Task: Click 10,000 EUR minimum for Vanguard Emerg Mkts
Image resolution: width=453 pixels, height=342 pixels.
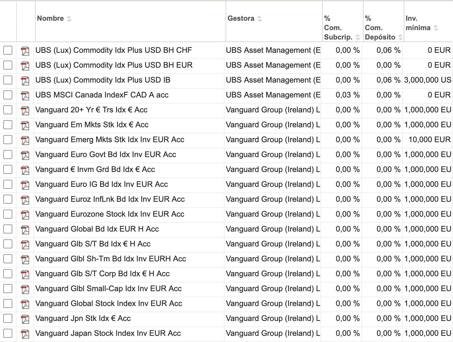Action: 429,140
